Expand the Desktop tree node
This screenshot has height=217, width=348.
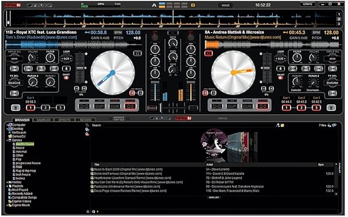(x=7, y=129)
